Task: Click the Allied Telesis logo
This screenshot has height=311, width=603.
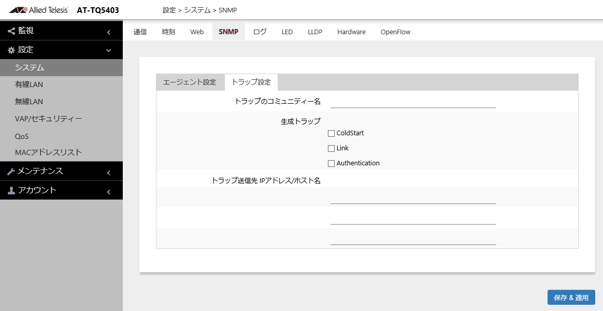Action: click(38, 10)
